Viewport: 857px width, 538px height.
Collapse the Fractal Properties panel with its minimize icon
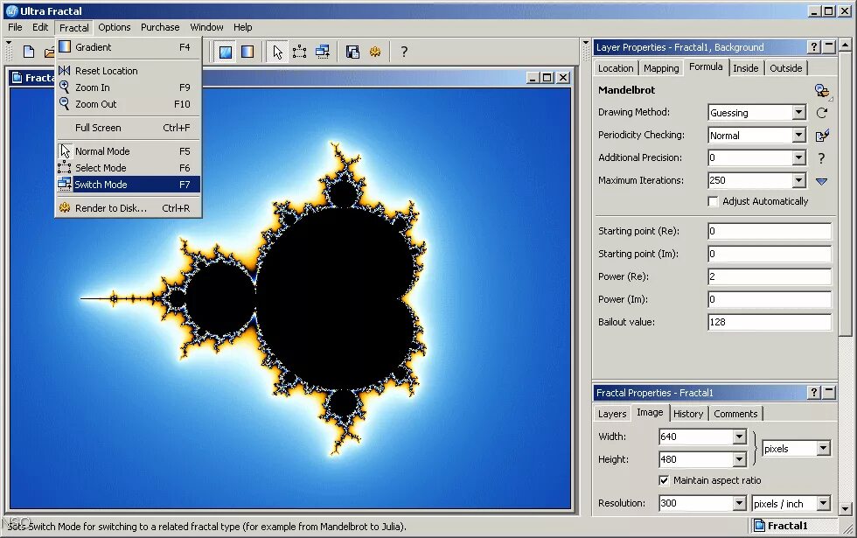pos(829,392)
